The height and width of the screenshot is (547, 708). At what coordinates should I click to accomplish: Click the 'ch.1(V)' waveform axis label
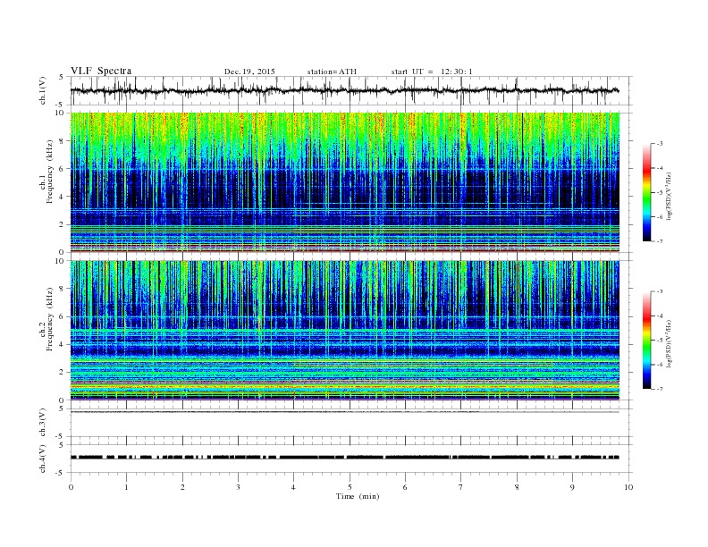click(x=43, y=90)
